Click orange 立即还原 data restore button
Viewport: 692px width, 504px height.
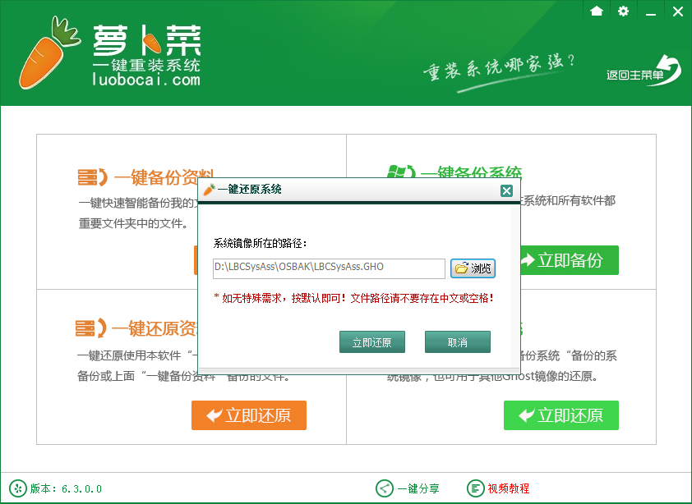pyautogui.click(x=249, y=415)
